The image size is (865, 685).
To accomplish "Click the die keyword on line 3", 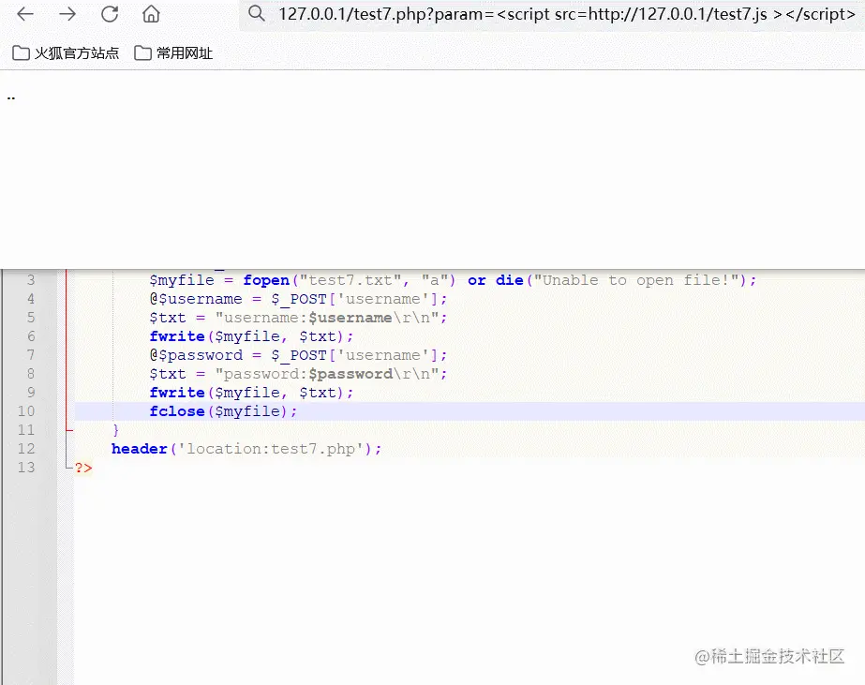I will point(509,280).
